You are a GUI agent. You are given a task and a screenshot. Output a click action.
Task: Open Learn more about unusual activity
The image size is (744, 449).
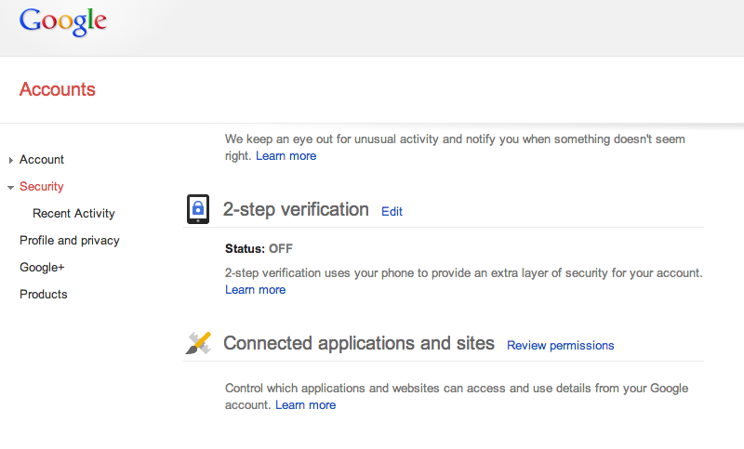coord(286,156)
